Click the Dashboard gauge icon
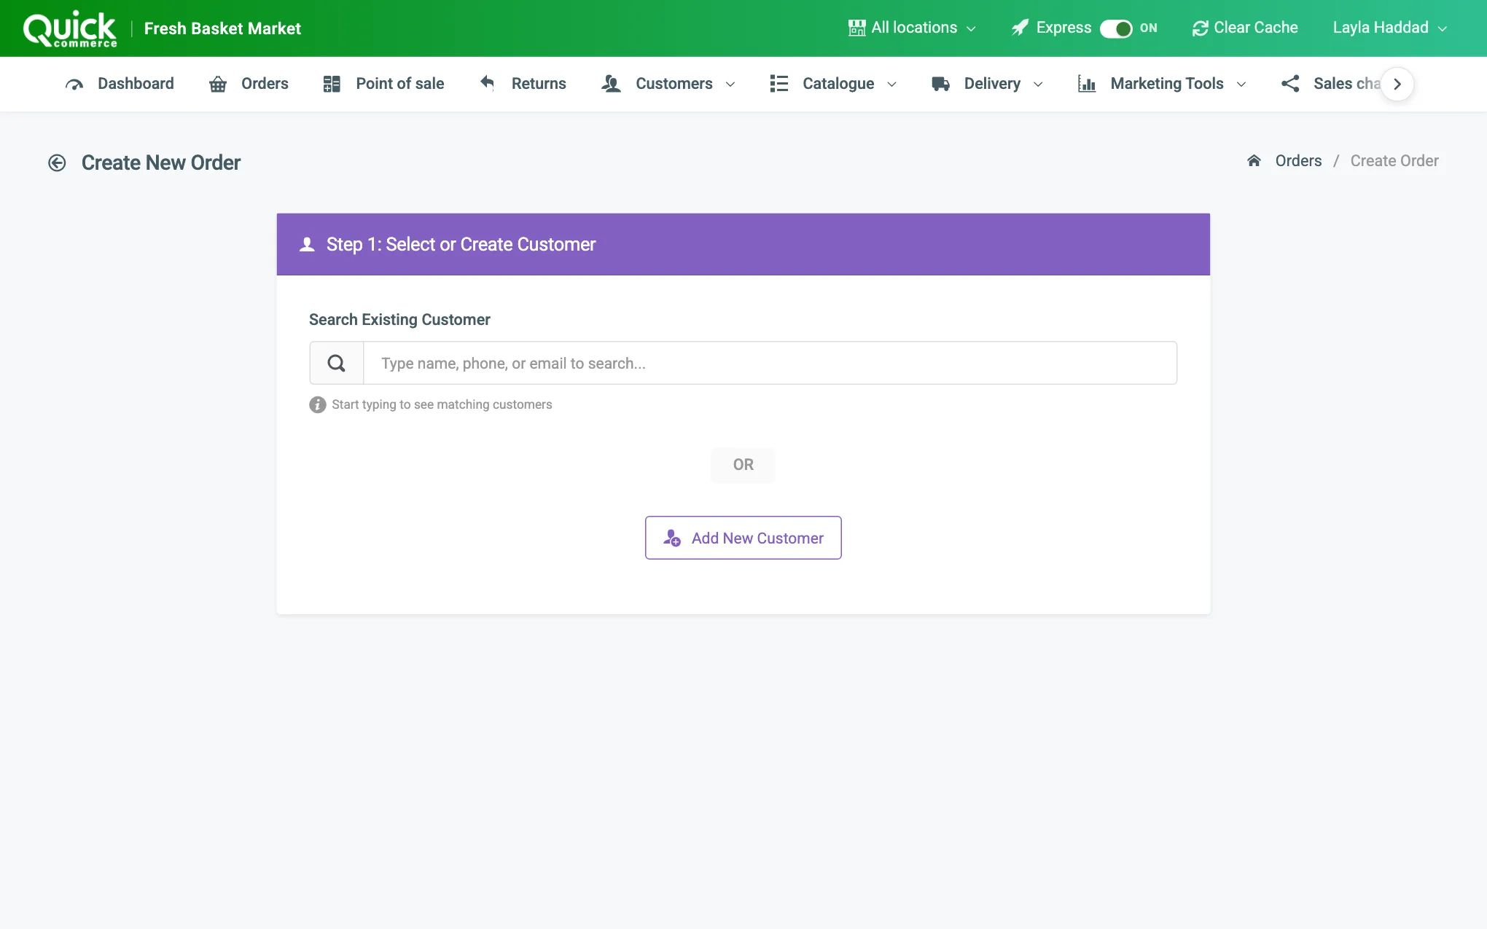 tap(74, 84)
